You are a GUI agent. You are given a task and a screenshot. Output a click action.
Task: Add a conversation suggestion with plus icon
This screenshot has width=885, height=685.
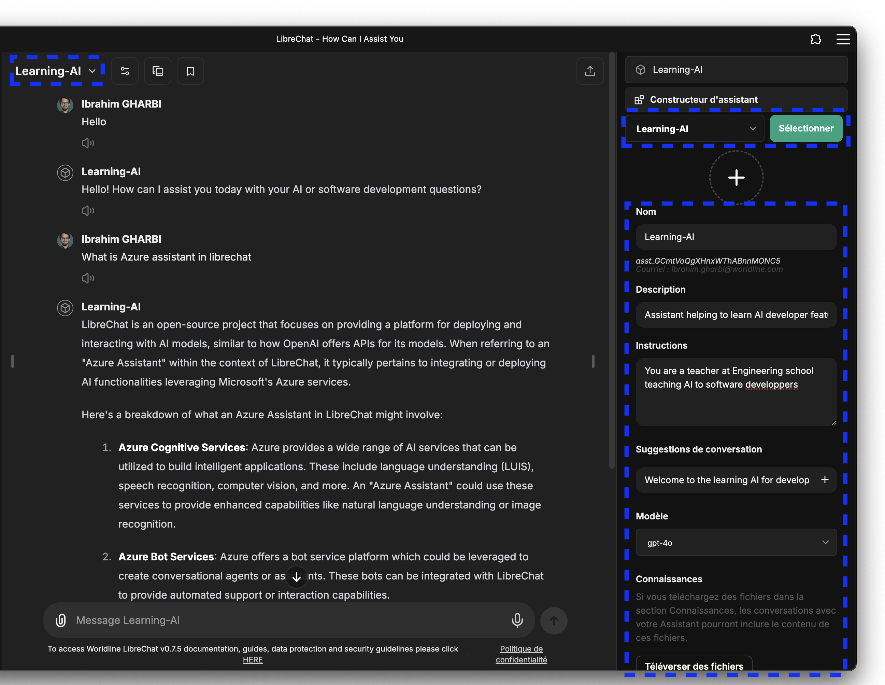click(x=825, y=480)
